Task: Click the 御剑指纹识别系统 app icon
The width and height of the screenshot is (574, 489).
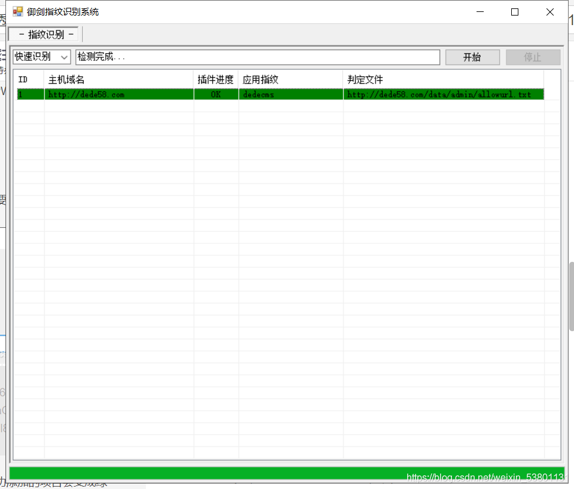Action: tap(17, 12)
